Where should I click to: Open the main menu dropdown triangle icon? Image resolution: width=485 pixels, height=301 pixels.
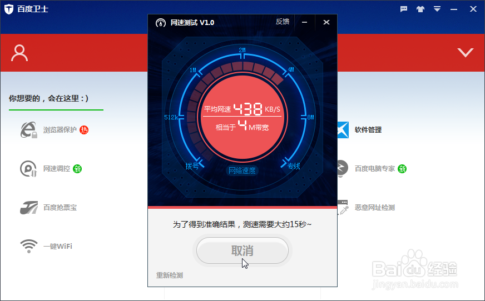coord(437,9)
